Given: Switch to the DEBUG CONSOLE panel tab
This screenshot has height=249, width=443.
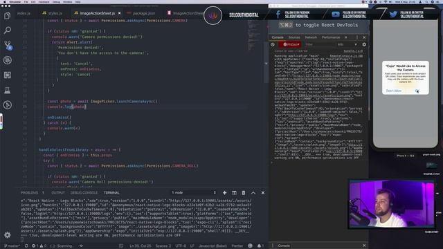Looking at the screenshot, I should click(x=84, y=193).
